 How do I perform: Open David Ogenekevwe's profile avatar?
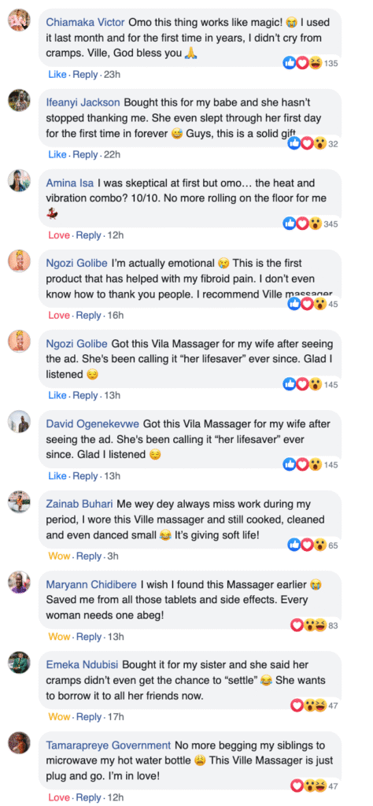coord(19,422)
